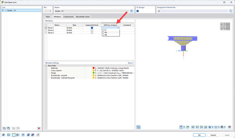The height and width of the screenshot is (138, 235).
Task: Click the invert selection icon under list
Action: pyautogui.click(x=18, y=128)
